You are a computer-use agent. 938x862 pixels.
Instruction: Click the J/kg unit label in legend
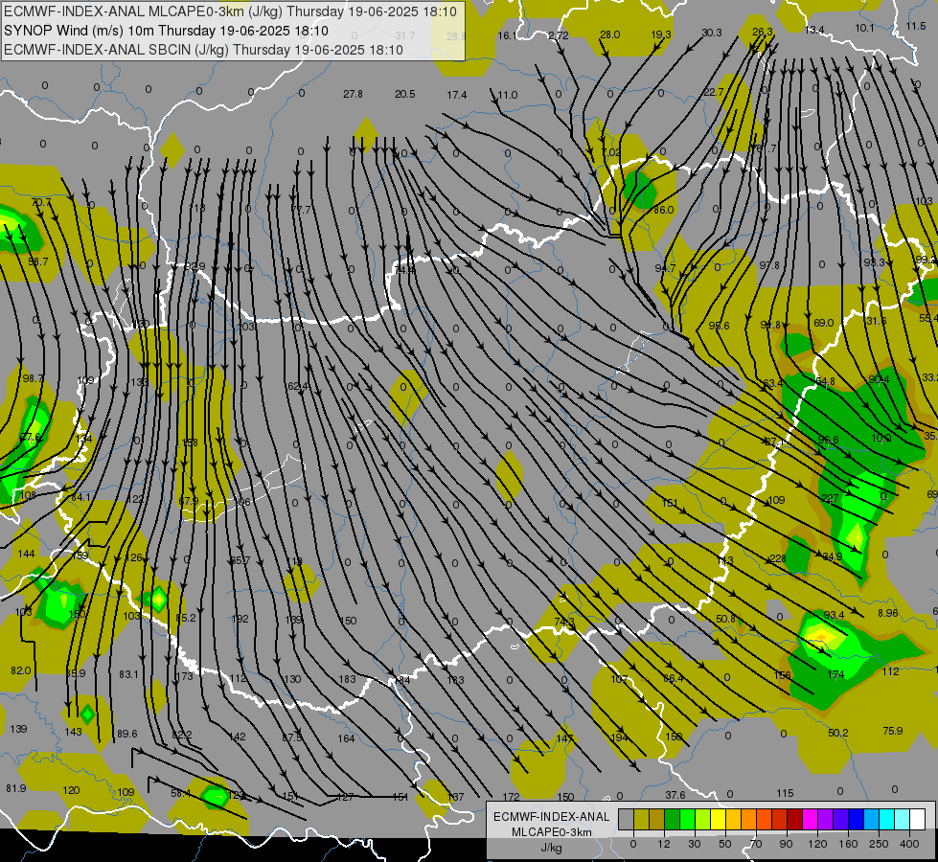tap(551, 848)
